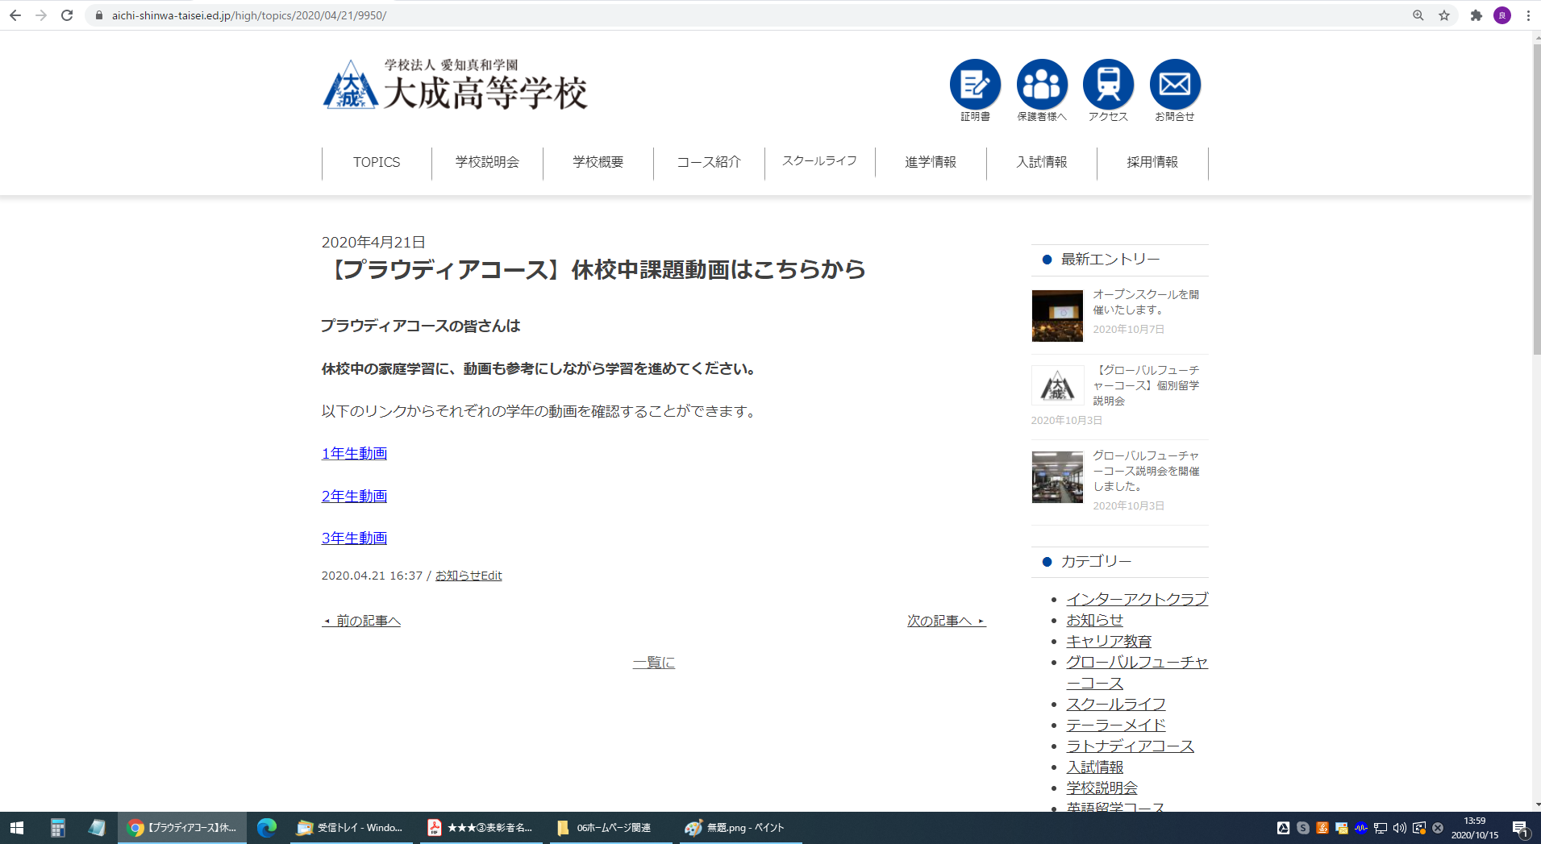Select ラトナディアコース category
Screen dimensions: 1541x844
tap(1130, 746)
